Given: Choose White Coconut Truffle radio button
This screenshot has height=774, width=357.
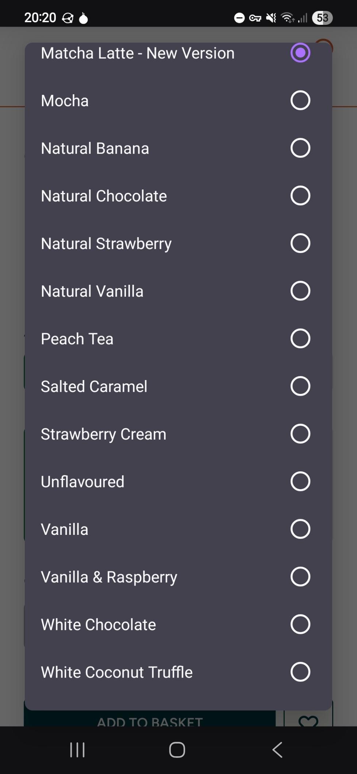Looking at the screenshot, I should 300,672.
